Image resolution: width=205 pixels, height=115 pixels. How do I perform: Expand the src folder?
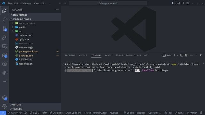tap(35, 31)
